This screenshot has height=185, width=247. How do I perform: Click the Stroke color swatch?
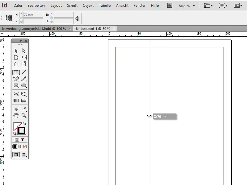[22, 130]
